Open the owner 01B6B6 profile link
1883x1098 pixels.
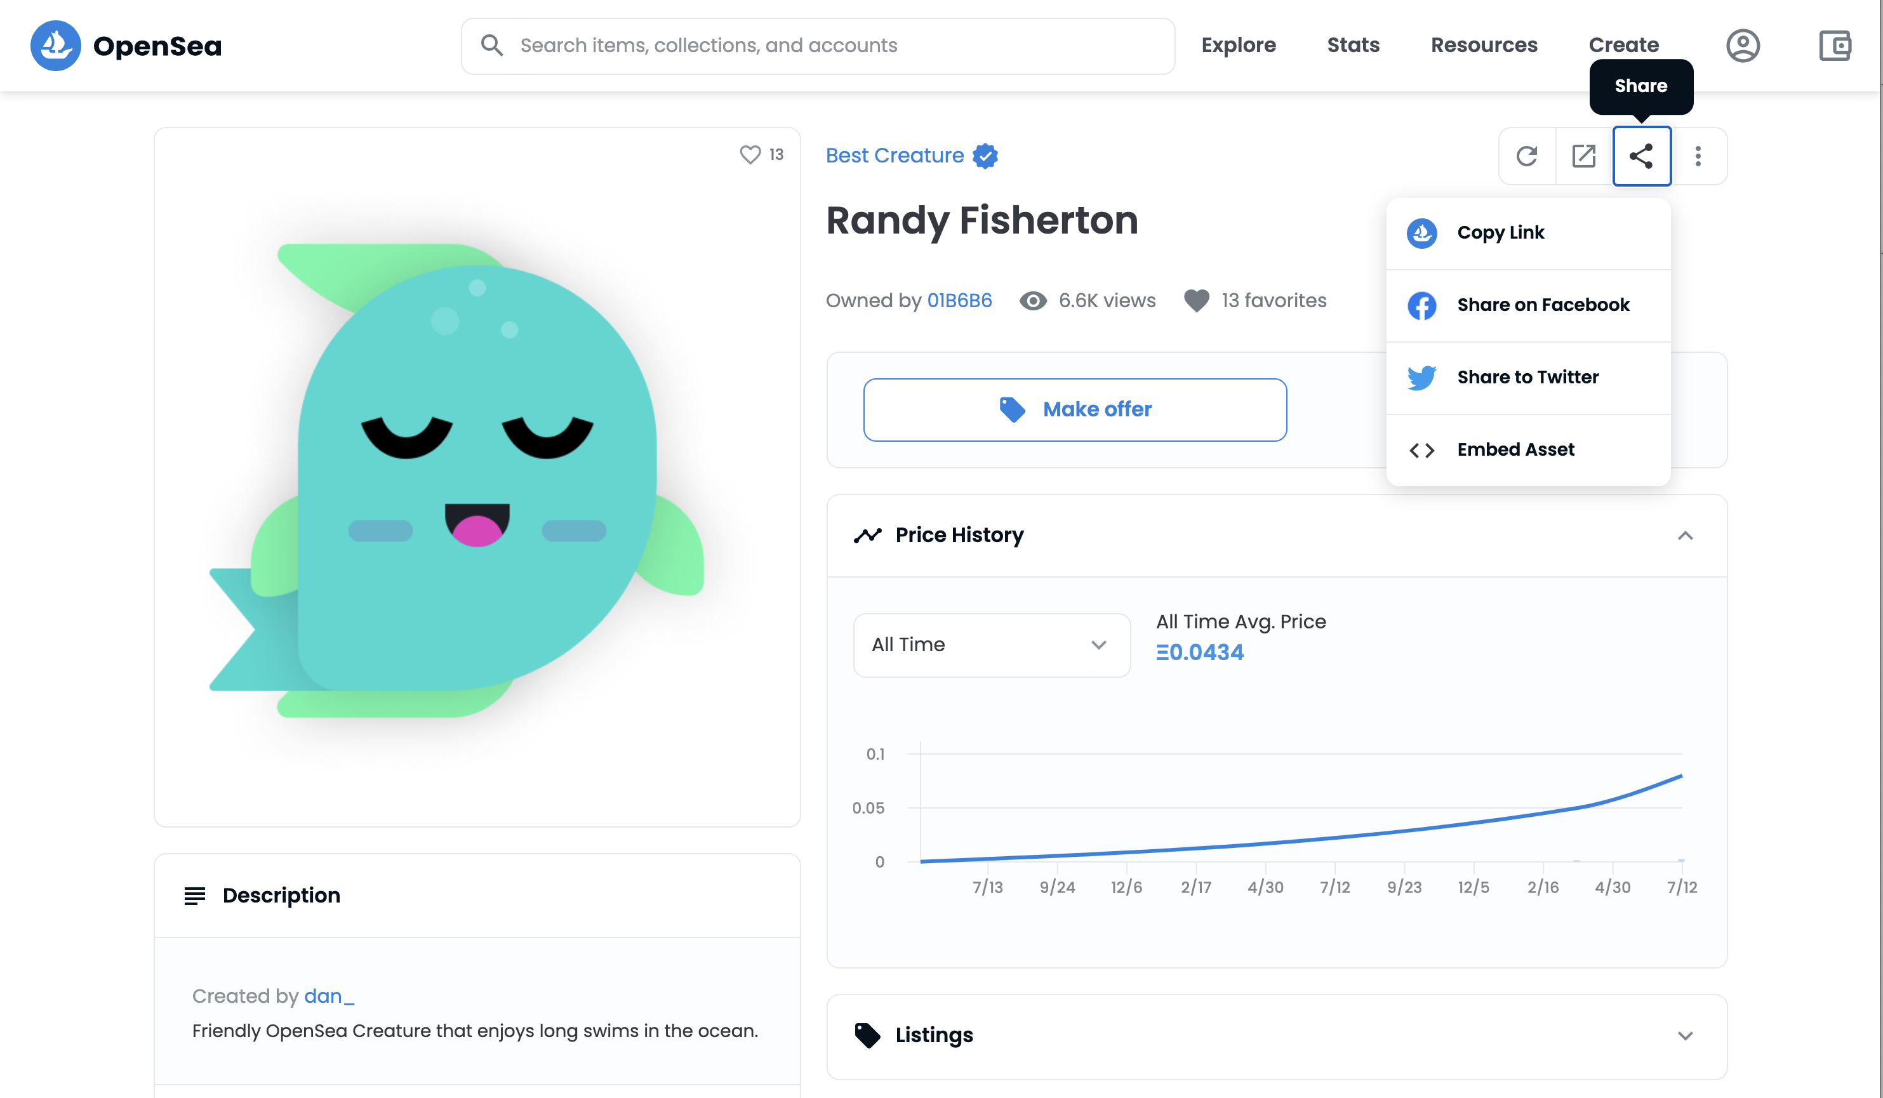(959, 300)
